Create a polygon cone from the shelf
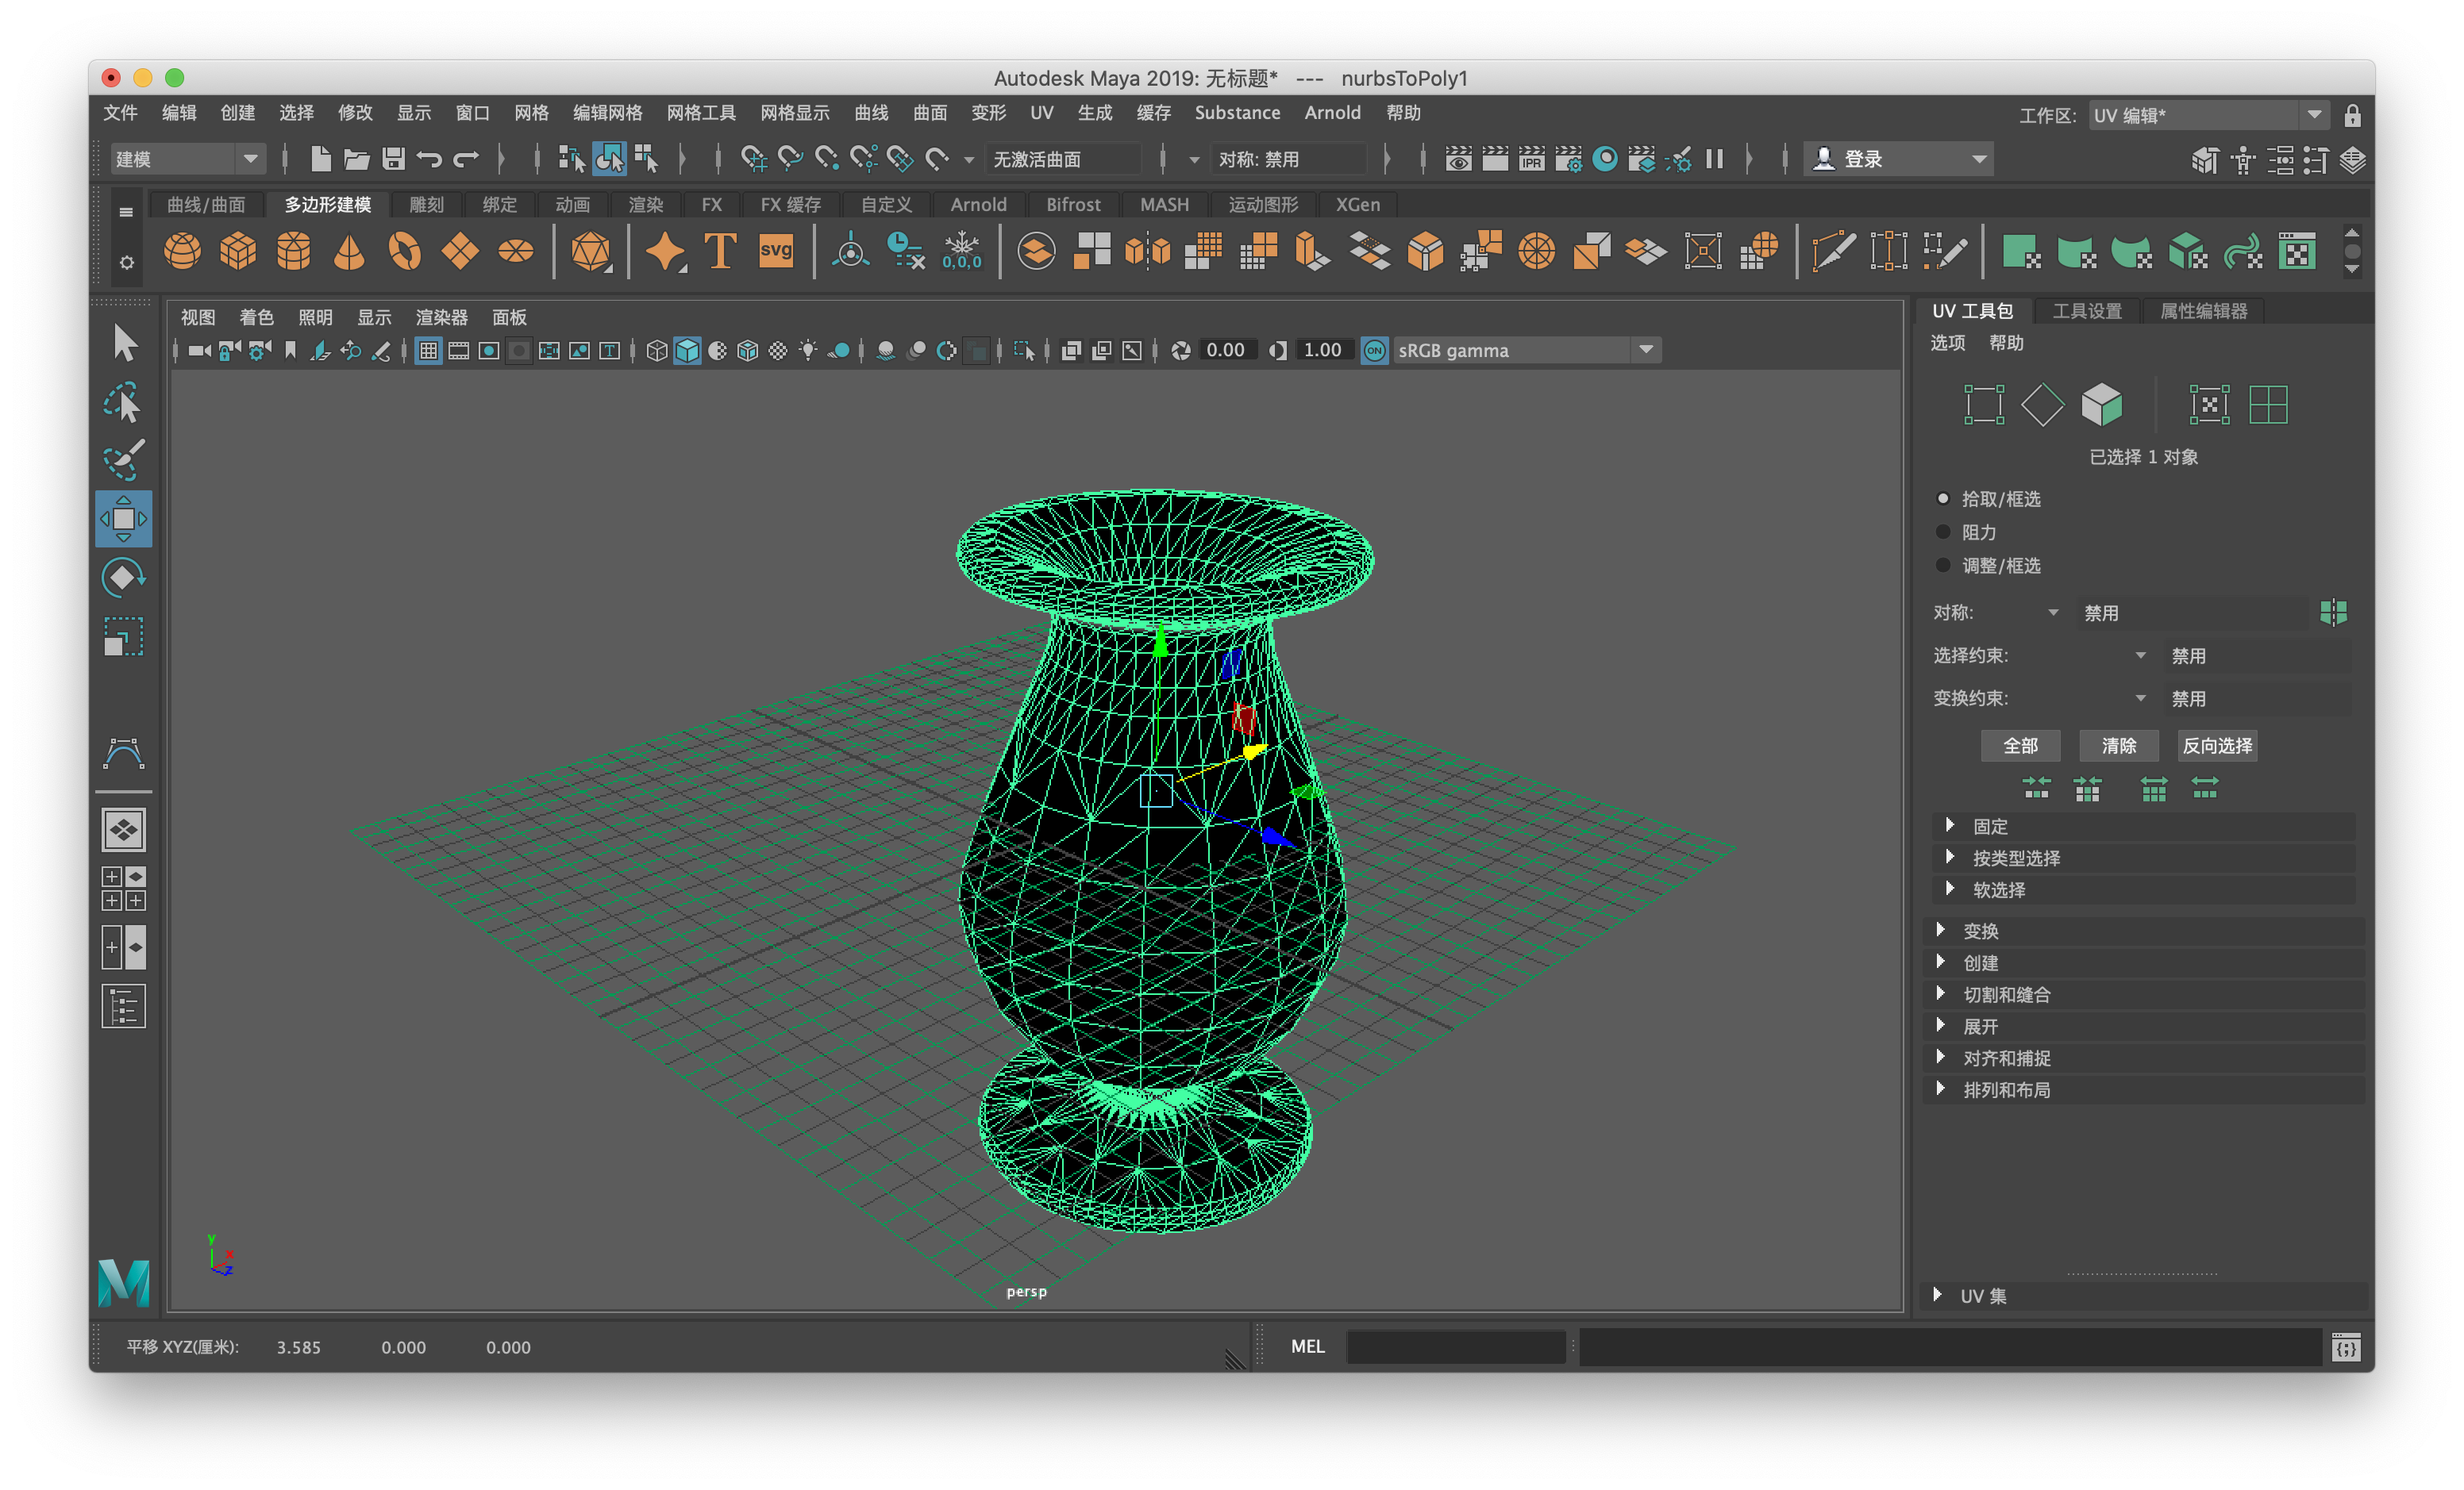Image resolution: width=2464 pixels, height=1490 pixels. click(349, 251)
